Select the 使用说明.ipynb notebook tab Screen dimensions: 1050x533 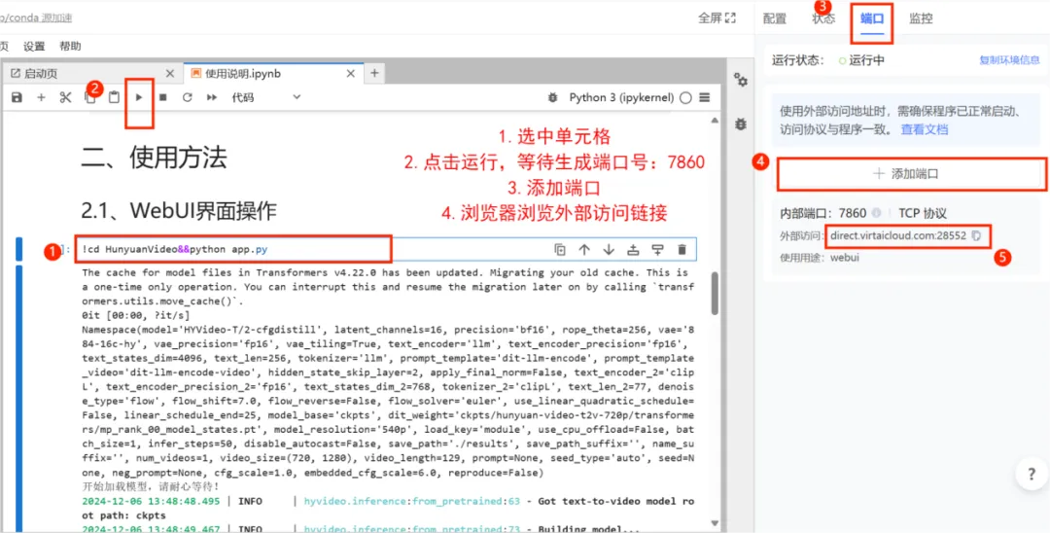pos(272,74)
